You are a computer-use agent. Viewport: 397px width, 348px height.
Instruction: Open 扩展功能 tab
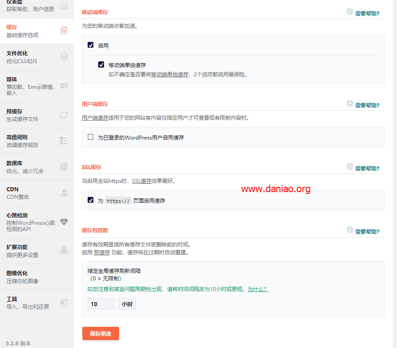[x=37, y=251]
